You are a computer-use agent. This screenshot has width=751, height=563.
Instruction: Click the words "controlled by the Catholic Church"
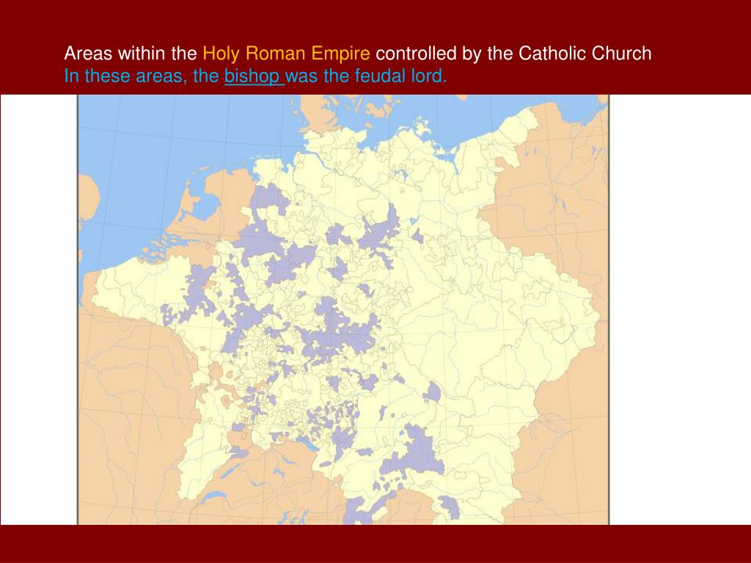[513, 53]
